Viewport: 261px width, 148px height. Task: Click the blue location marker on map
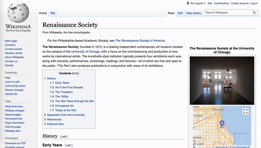pos(222,123)
